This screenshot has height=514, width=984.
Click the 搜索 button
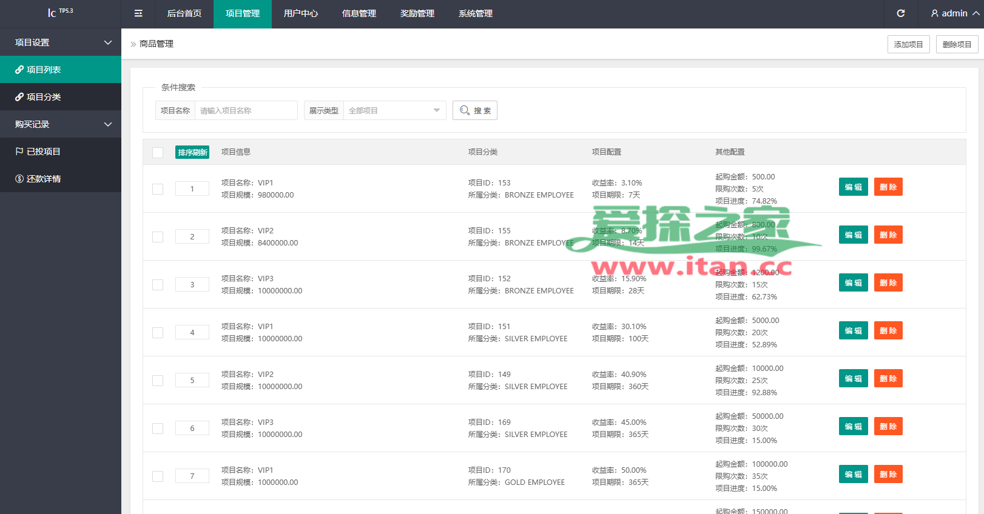tap(475, 110)
